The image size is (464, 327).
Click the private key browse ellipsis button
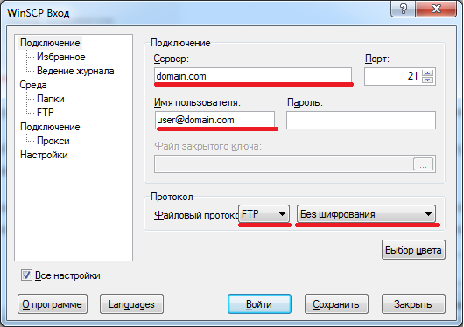423,164
